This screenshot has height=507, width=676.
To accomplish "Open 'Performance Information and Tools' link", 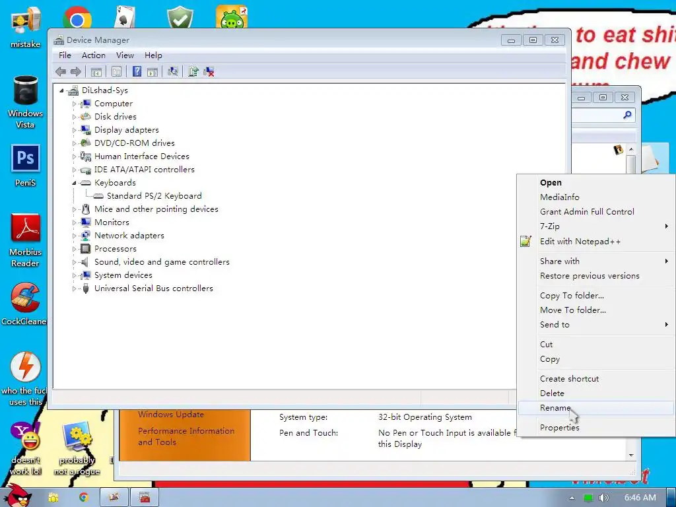I will tap(186, 436).
